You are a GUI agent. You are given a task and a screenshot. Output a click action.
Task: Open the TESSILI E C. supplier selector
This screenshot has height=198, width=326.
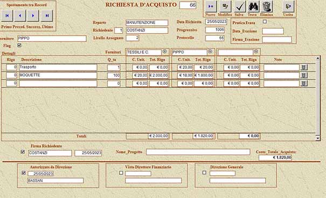(165, 51)
